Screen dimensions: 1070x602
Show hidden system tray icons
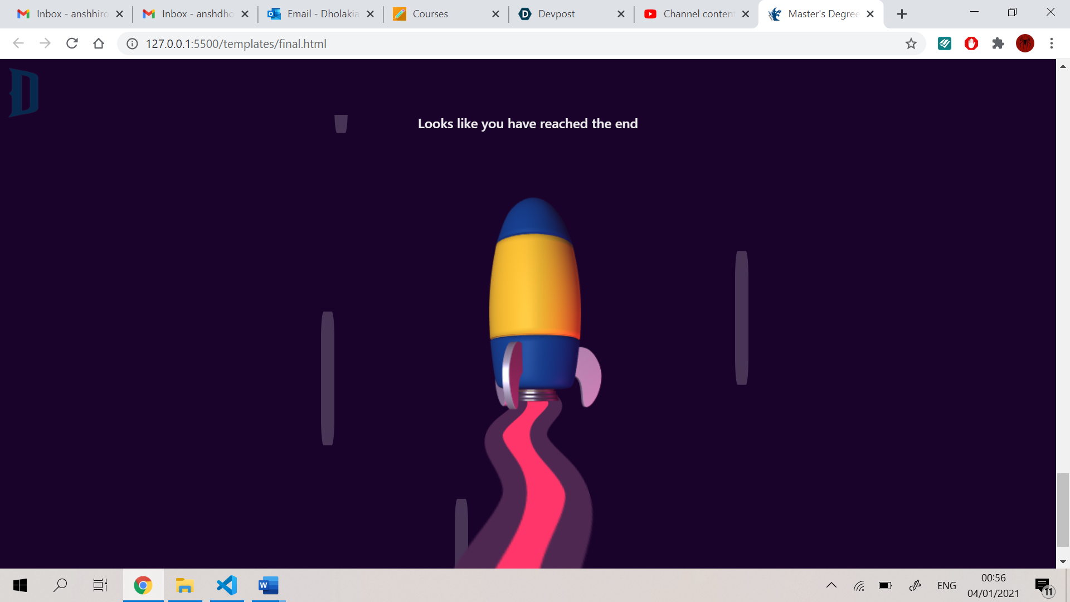[831, 585]
